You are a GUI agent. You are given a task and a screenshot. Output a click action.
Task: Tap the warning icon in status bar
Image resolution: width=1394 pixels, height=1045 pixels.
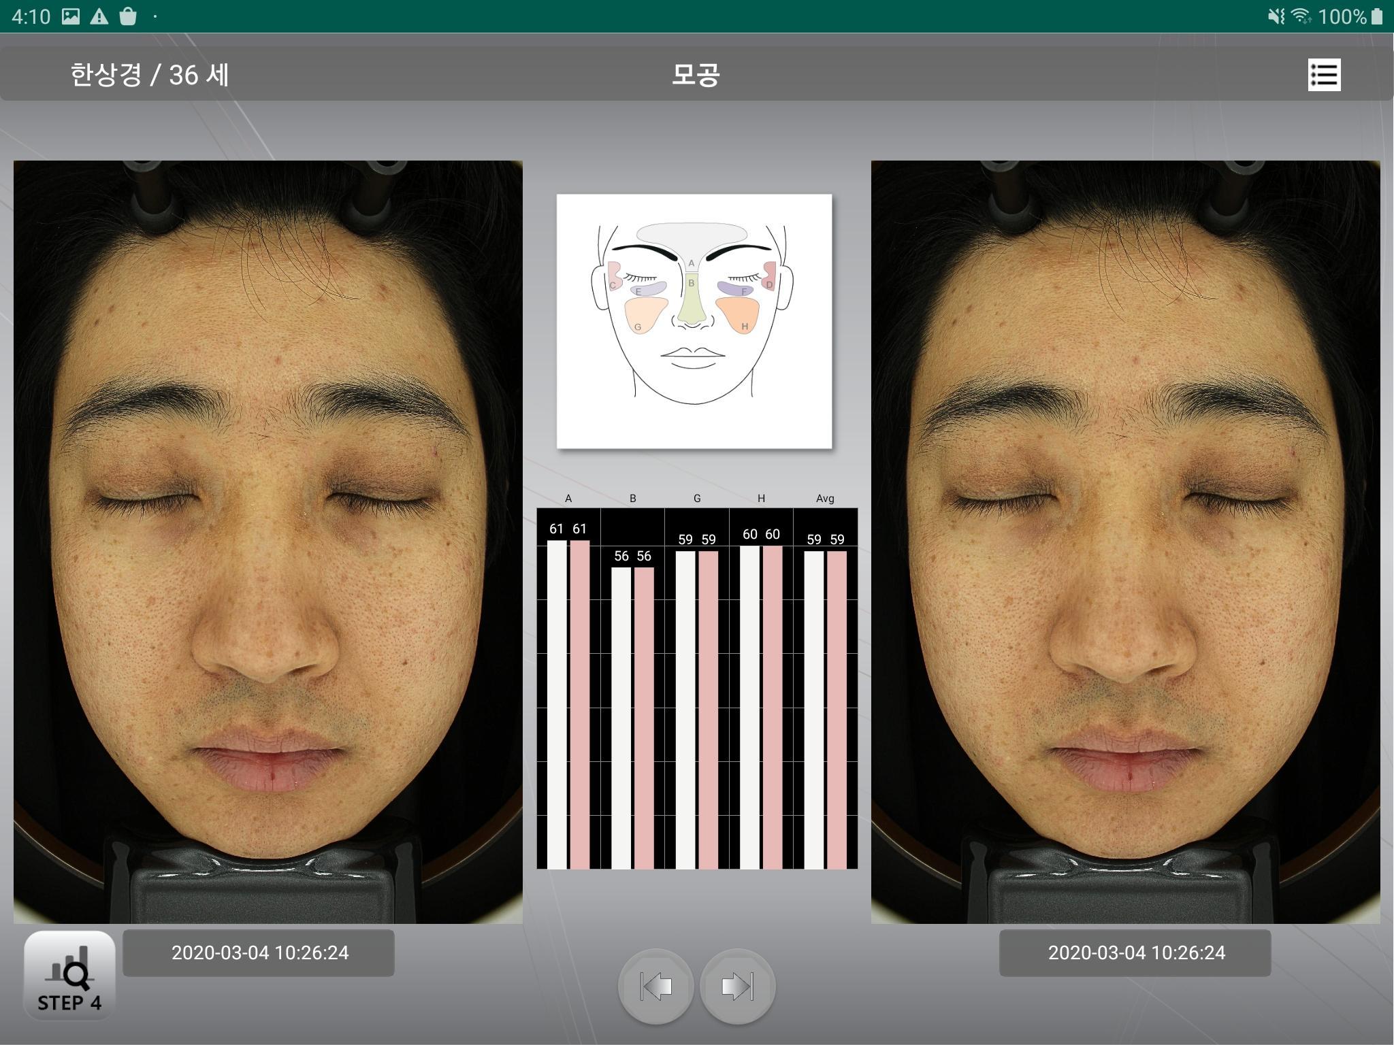pyautogui.click(x=99, y=16)
